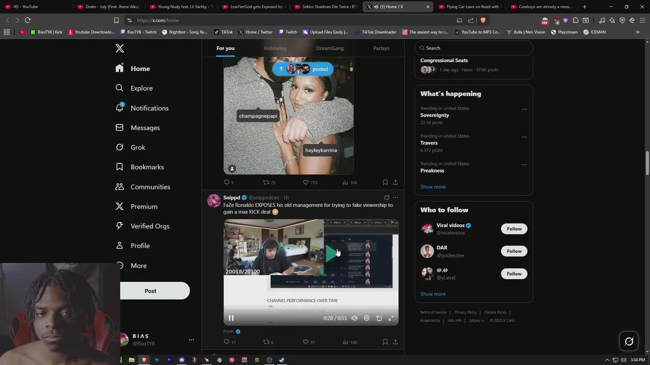Expand the More menu in sidebar

pos(133,266)
